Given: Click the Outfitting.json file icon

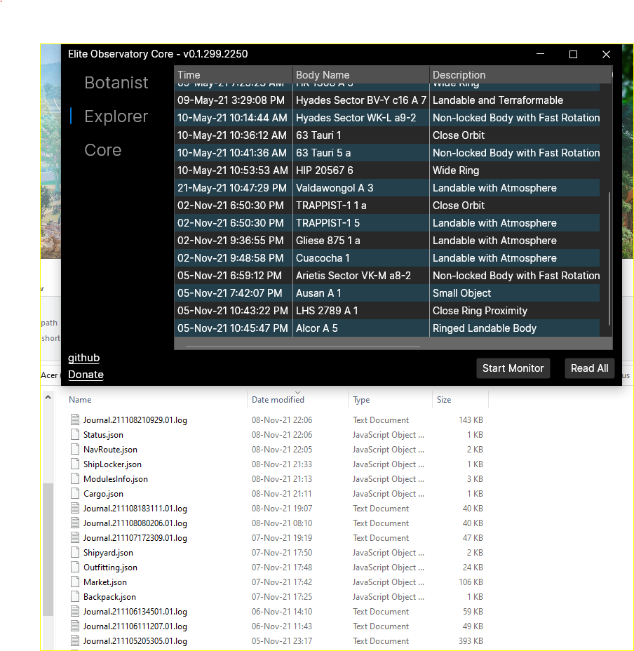Looking at the screenshot, I should (x=75, y=567).
